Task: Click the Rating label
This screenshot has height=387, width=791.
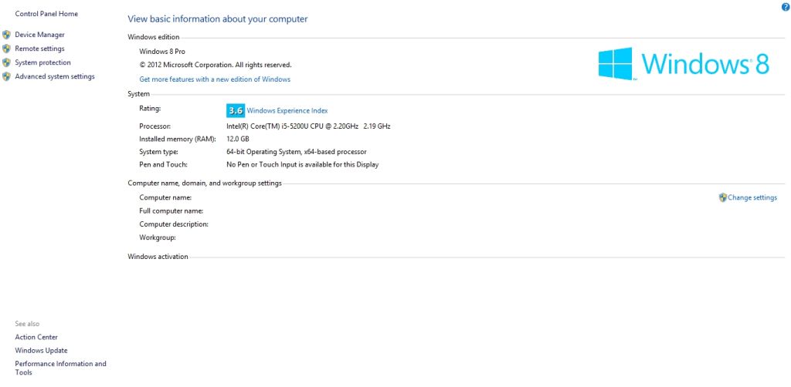Action: (x=150, y=108)
